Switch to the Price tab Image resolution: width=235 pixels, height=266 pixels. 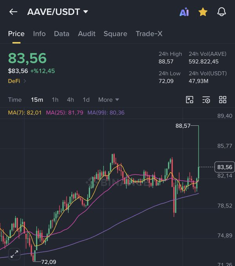(x=16, y=34)
